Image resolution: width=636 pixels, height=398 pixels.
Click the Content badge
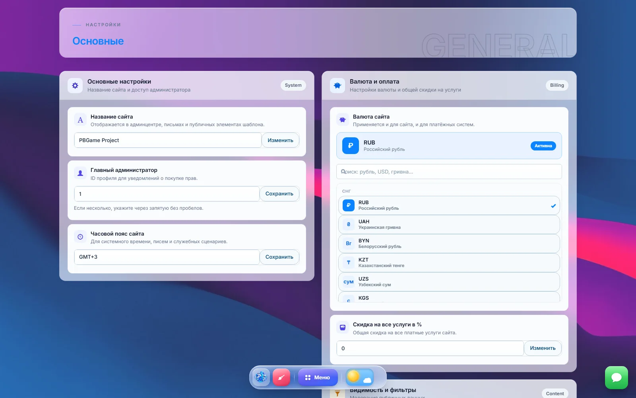[555, 394]
